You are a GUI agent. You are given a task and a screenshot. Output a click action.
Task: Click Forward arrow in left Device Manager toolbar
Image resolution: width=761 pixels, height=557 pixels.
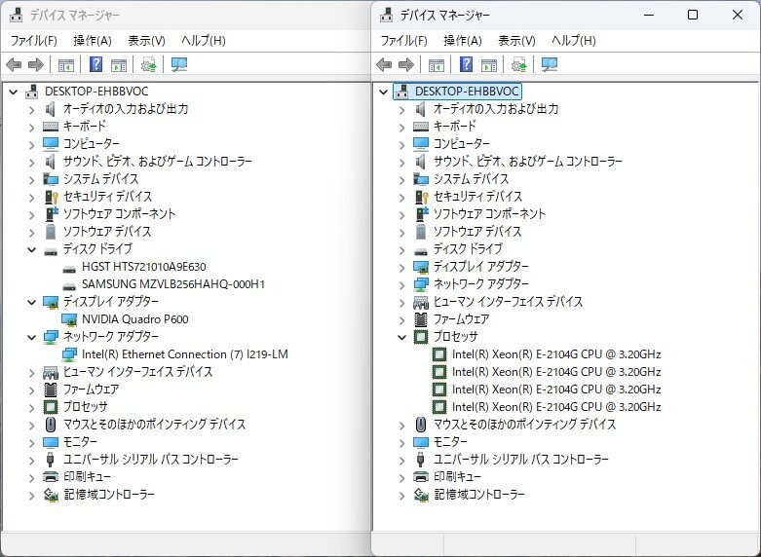[36, 64]
